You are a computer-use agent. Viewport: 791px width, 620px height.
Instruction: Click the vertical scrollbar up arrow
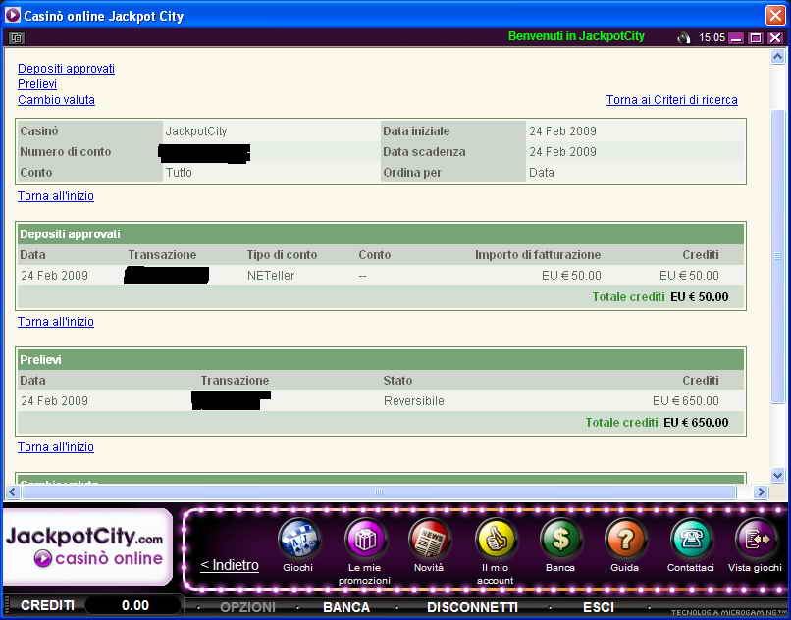pos(777,57)
